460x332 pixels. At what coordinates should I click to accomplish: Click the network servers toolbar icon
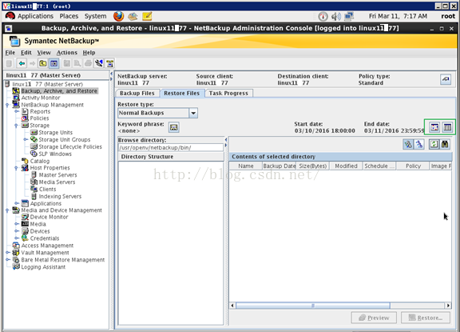pyautogui.click(x=109, y=63)
